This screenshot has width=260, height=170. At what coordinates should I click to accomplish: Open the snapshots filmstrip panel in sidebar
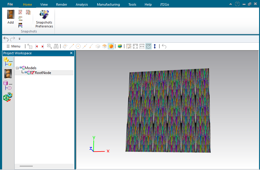[x=8, y=73]
